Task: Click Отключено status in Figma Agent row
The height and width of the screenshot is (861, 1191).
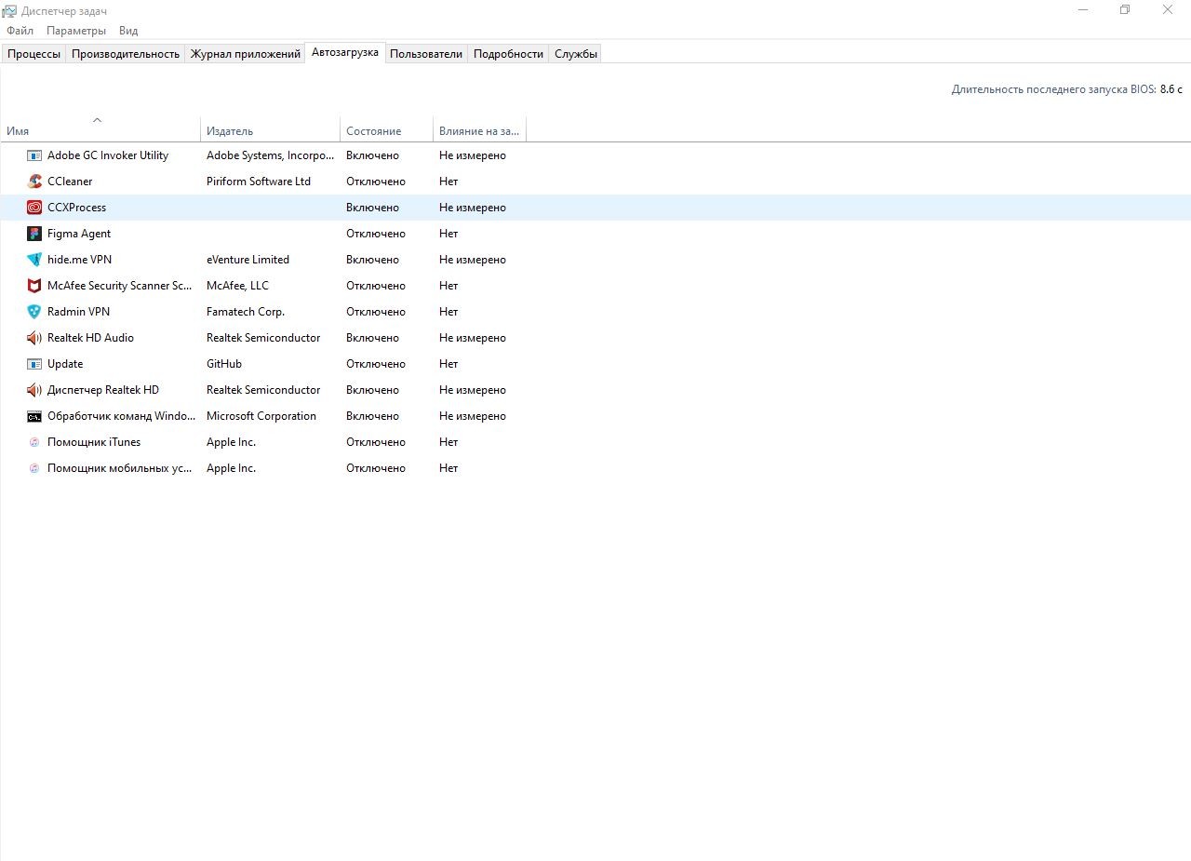Action: pos(376,234)
